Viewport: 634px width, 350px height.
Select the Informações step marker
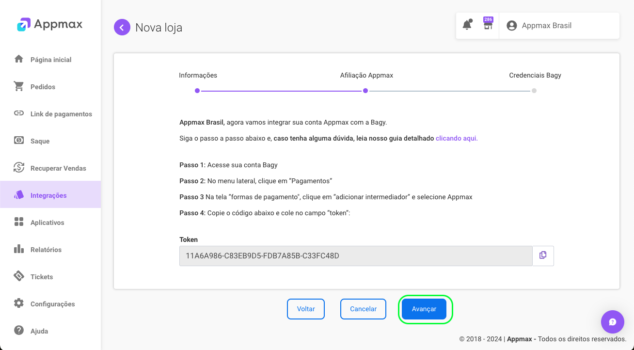pos(197,90)
